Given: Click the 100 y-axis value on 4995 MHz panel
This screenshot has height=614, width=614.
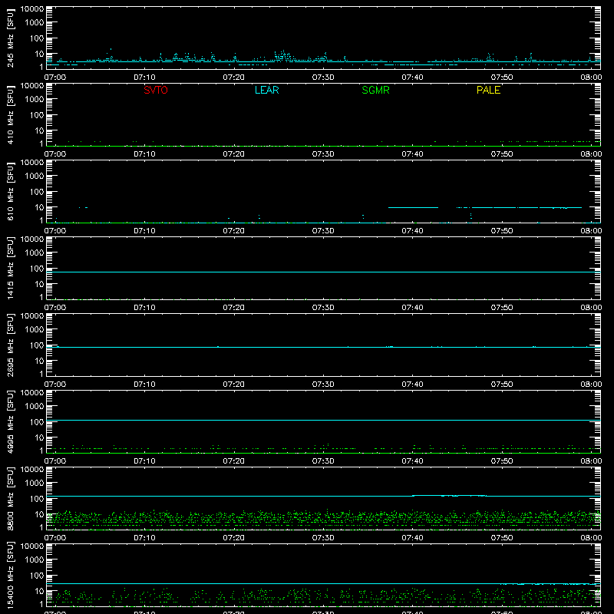Looking at the screenshot, I should pyautogui.click(x=36, y=422).
